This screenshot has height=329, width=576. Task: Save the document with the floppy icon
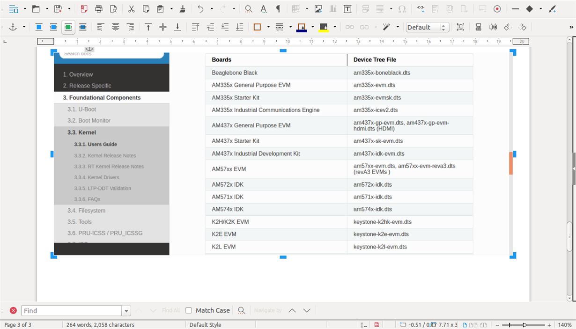[x=58, y=9]
